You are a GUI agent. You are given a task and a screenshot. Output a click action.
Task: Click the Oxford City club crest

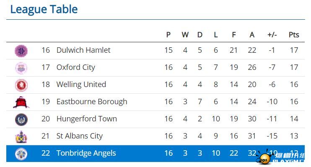[21, 68]
